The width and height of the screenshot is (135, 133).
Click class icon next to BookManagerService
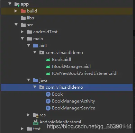pyautogui.click(x=48, y=108)
